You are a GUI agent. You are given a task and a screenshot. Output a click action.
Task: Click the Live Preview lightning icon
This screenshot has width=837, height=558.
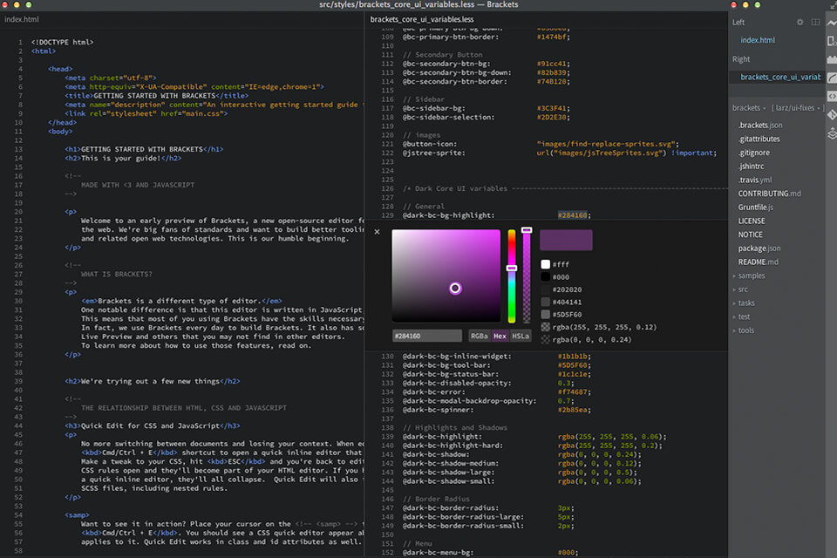tap(831, 21)
